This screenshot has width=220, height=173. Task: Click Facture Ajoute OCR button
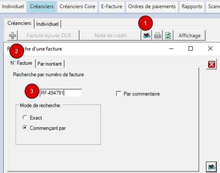click(49, 35)
